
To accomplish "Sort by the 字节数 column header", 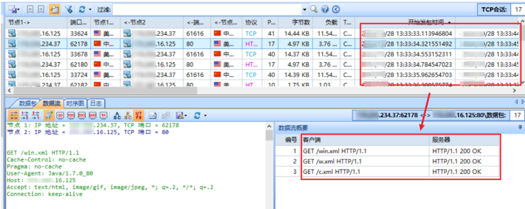I will [x=295, y=22].
